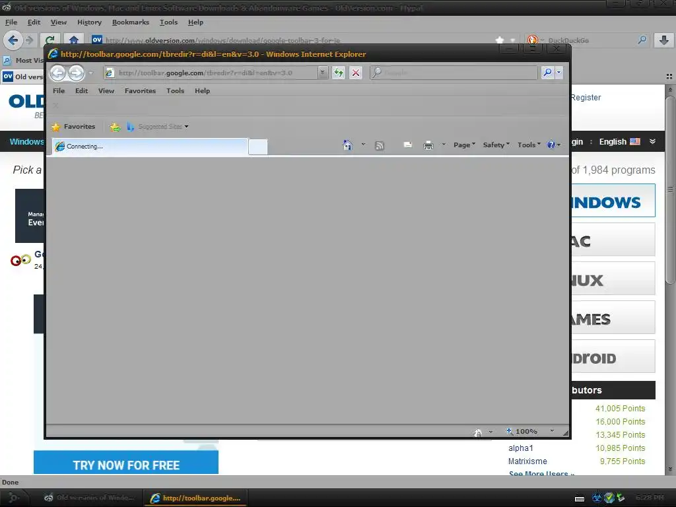
Task: Open the IE recent pages dropdown arrow
Action: tap(90, 73)
